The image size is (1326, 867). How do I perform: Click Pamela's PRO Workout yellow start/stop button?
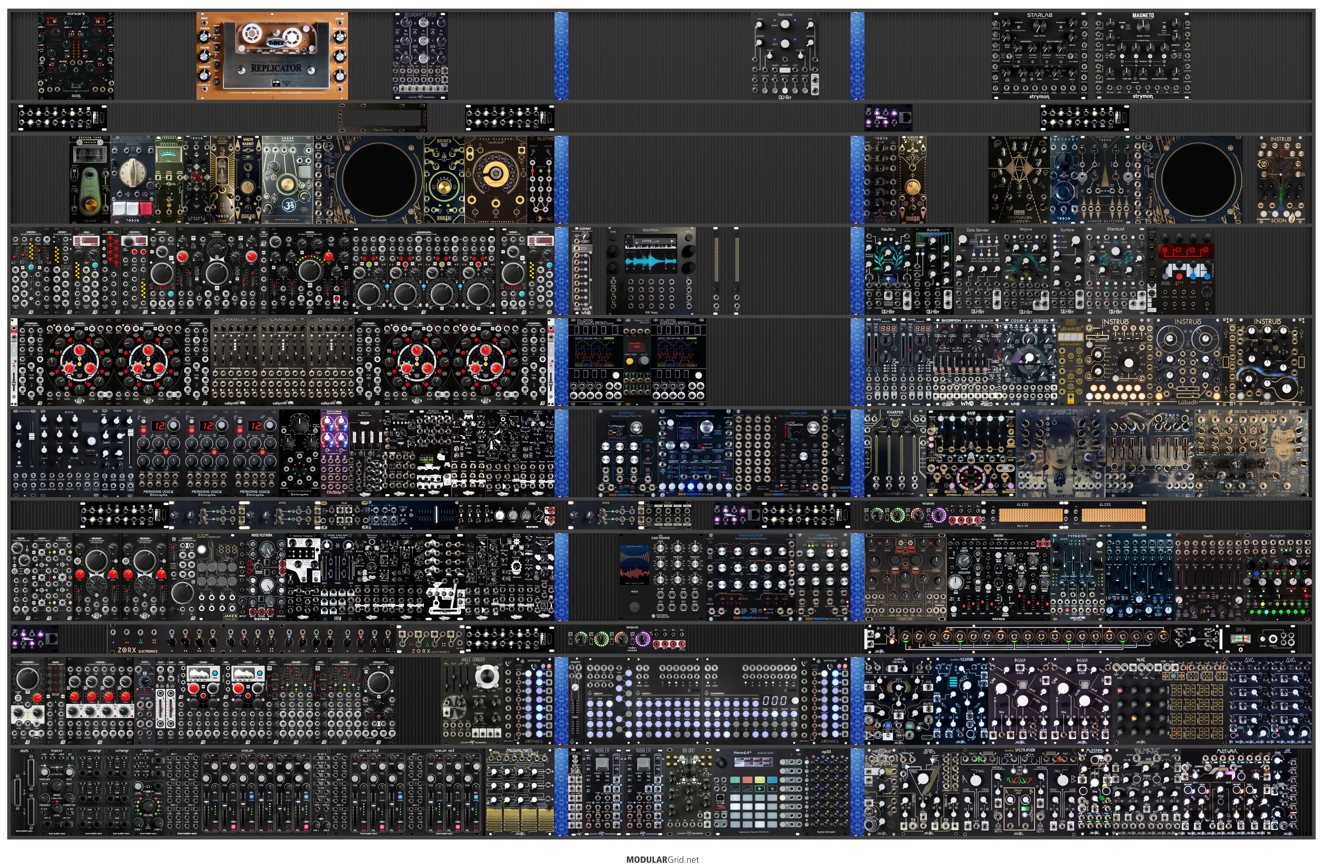[x=630, y=361]
